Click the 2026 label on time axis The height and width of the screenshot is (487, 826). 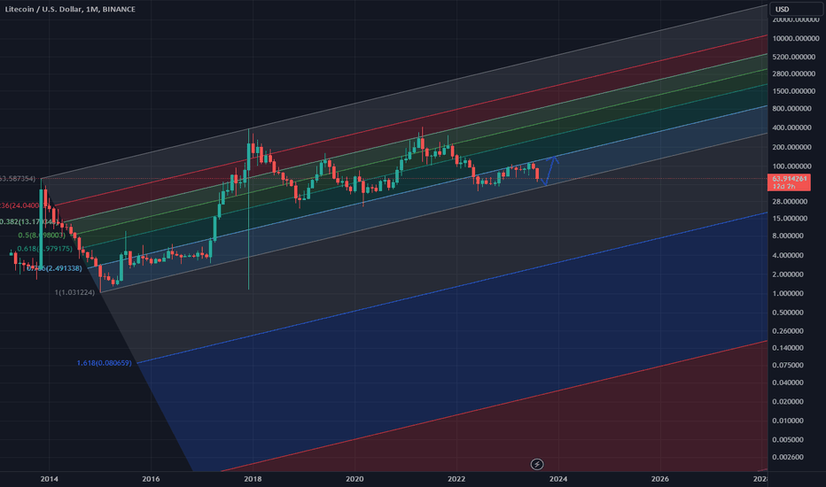pyautogui.click(x=660, y=478)
